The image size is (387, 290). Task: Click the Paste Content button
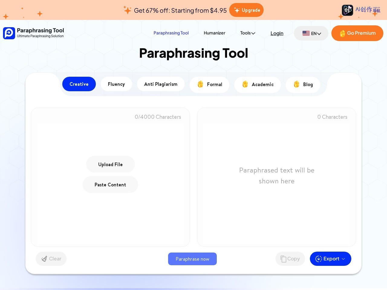coord(110,185)
